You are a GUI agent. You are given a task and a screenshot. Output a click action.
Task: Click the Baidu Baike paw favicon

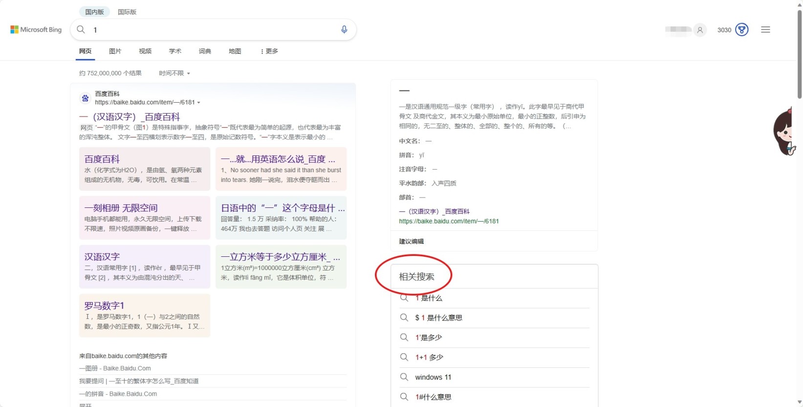86,98
